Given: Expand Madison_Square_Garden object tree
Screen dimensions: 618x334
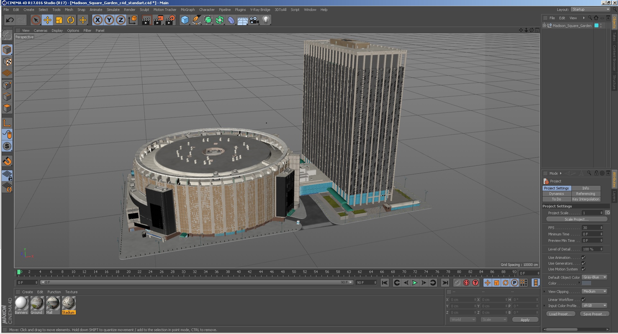Looking at the screenshot, I should (544, 25).
